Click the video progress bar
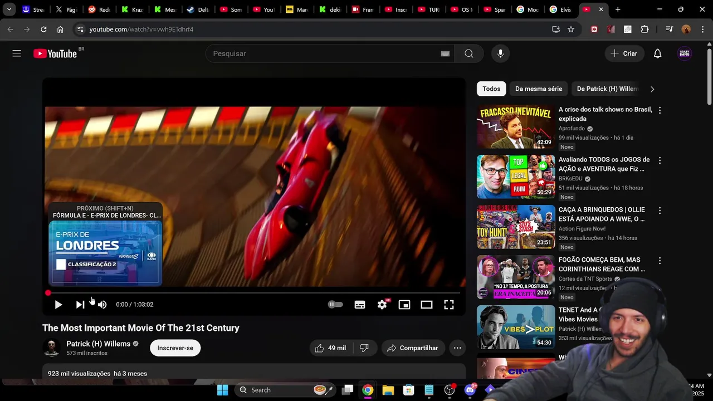713x401 pixels. coord(254,292)
